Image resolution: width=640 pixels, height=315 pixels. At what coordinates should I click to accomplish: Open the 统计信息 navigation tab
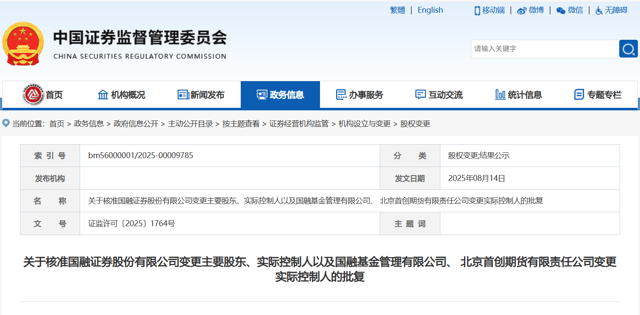(518, 95)
